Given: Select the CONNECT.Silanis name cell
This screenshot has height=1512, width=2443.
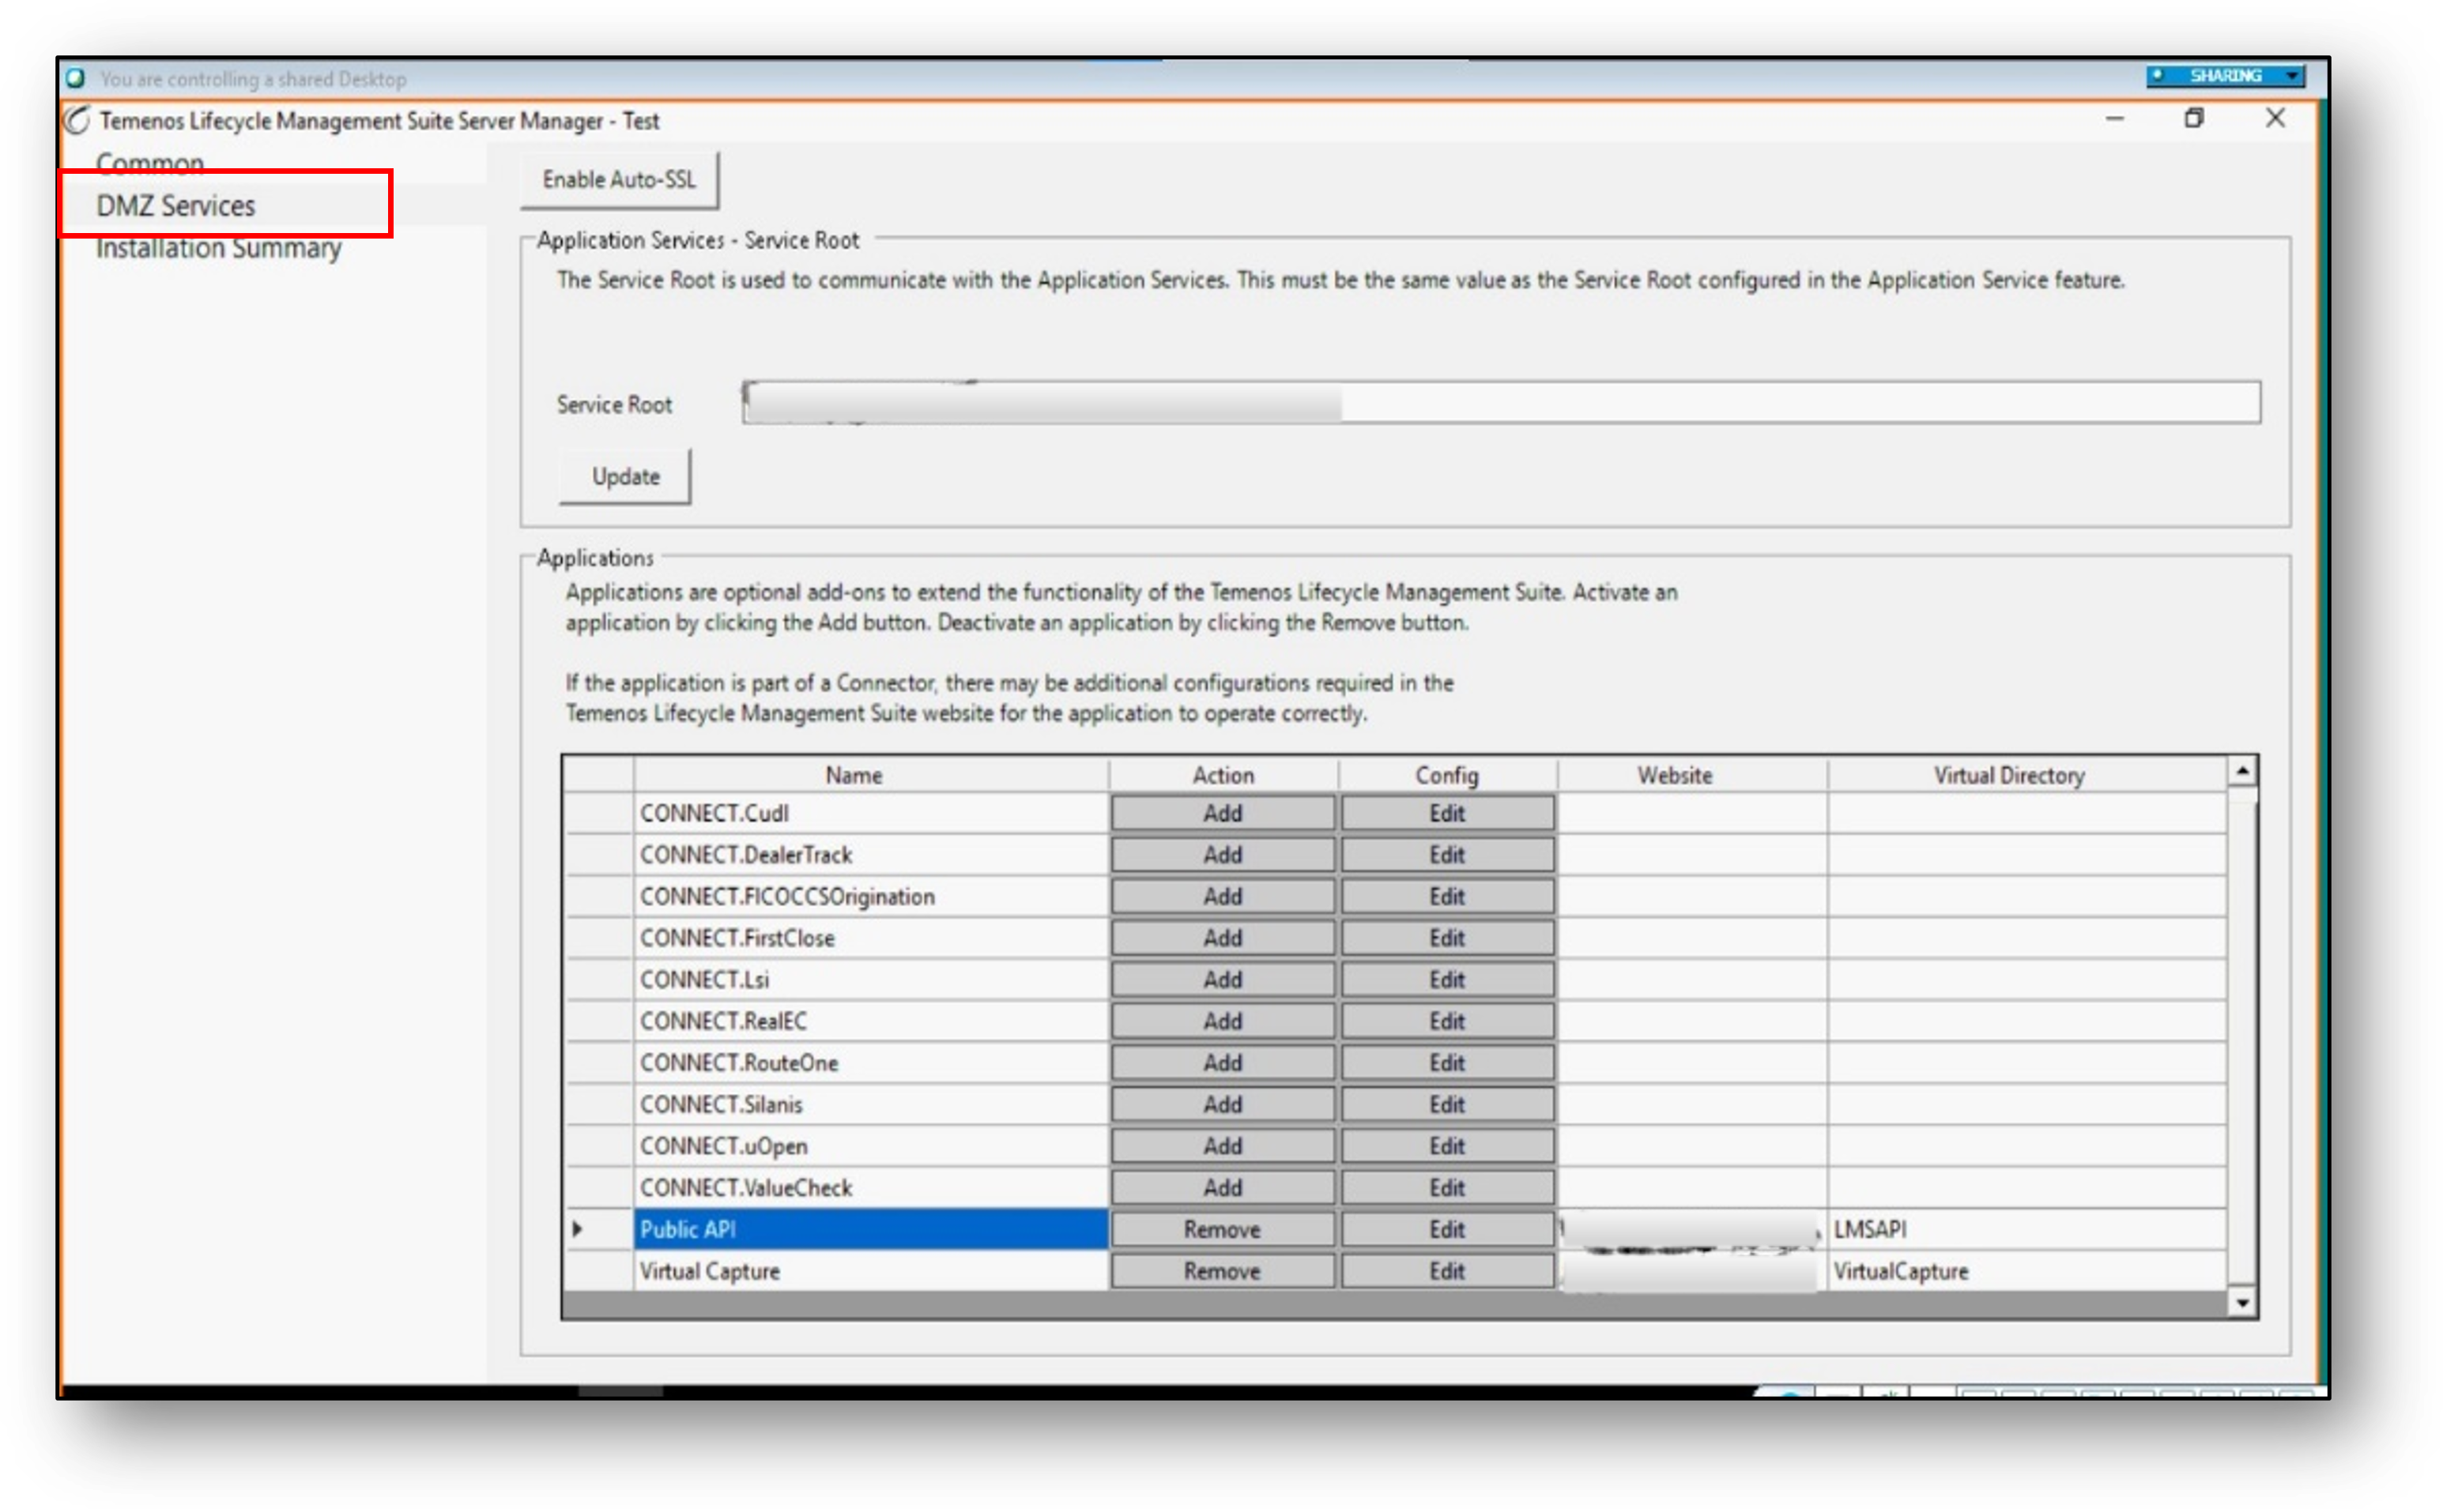Looking at the screenshot, I should pos(870,1105).
